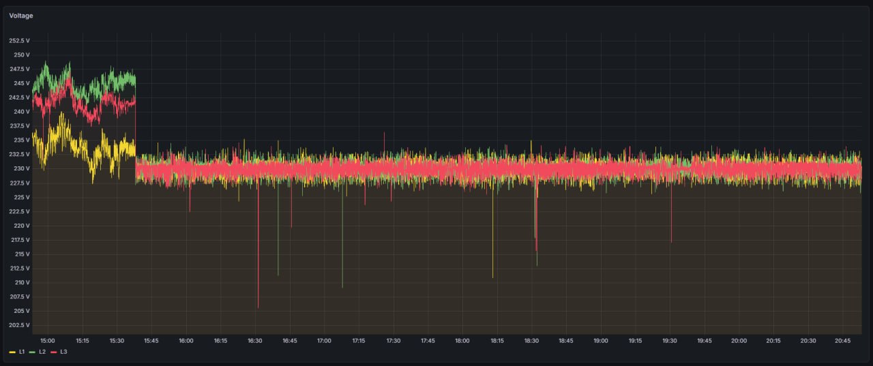Open the Voltage panel title menu
This screenshot has width=873, height=366.
pyautogui.click(x=21, y=16)
